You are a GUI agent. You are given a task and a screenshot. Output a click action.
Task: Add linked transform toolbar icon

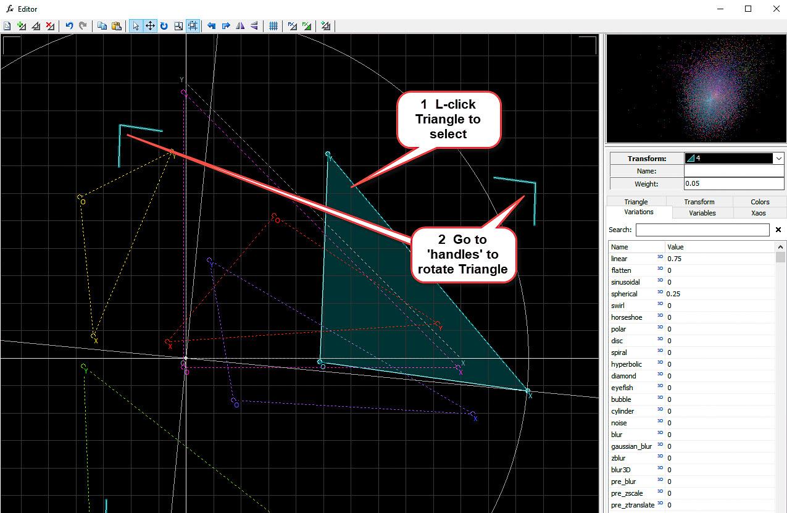tap(326, 26)
